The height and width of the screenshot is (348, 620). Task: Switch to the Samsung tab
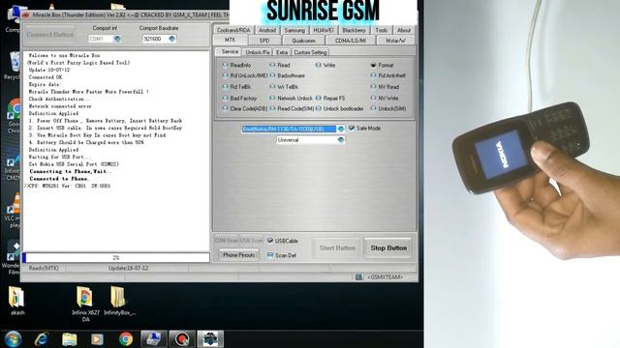[x=294, y=30]
